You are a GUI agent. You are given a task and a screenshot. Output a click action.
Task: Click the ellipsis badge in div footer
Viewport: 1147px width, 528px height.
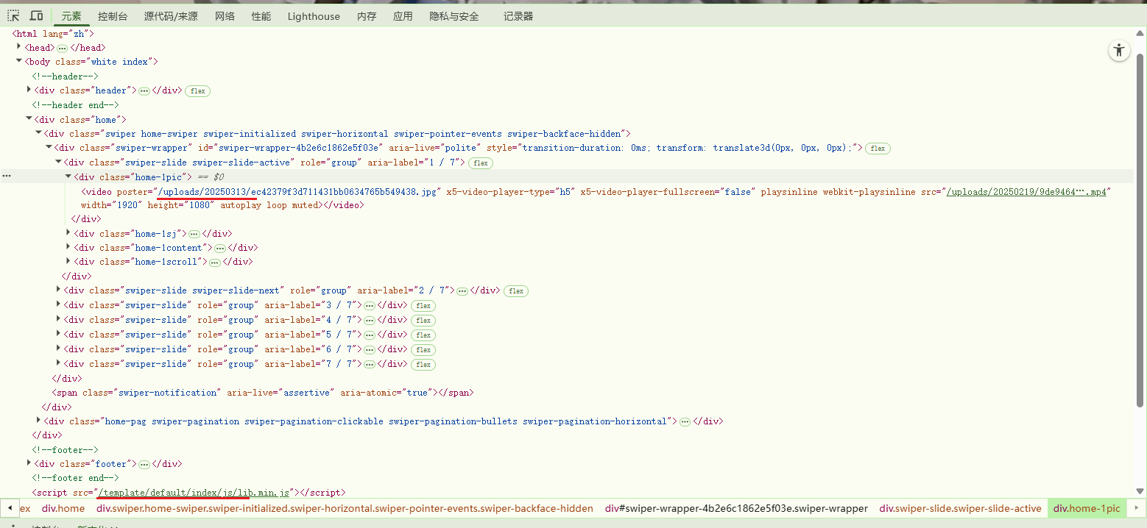pyautogui.click(x=144, y=465)
